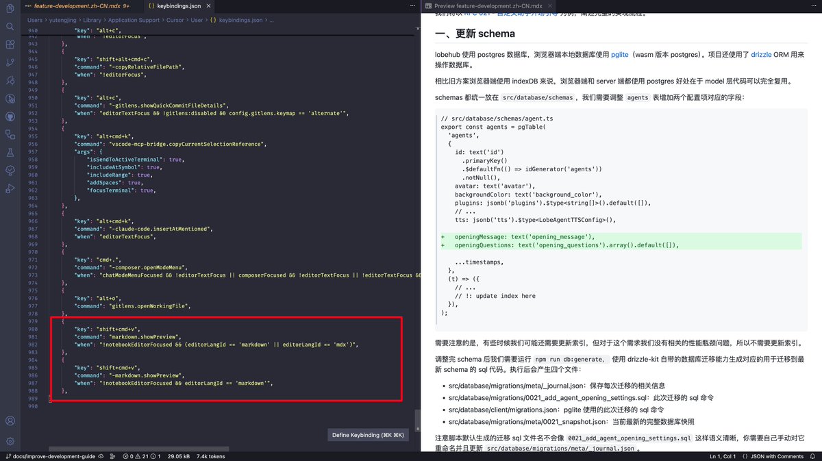Click the ellipsis on the editor tab bar
The width and height of the screenshot is (822, 461).
411,5
